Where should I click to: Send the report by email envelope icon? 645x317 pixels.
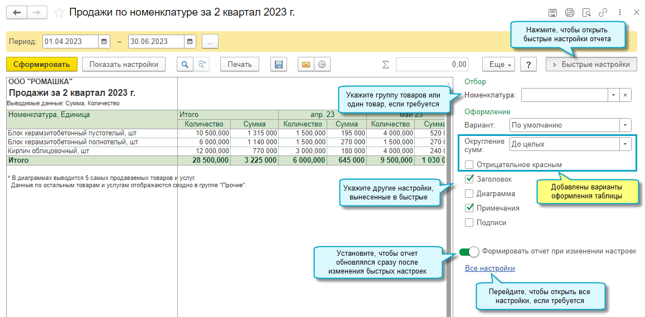(305, 65)
